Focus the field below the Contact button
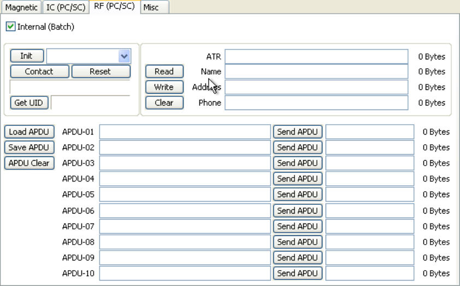 [70, 87]
